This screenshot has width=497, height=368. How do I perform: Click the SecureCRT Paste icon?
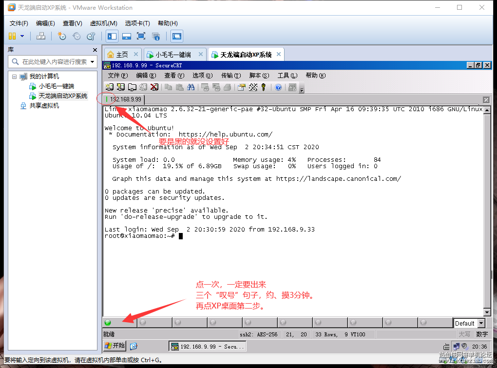[x=179, y=87]
